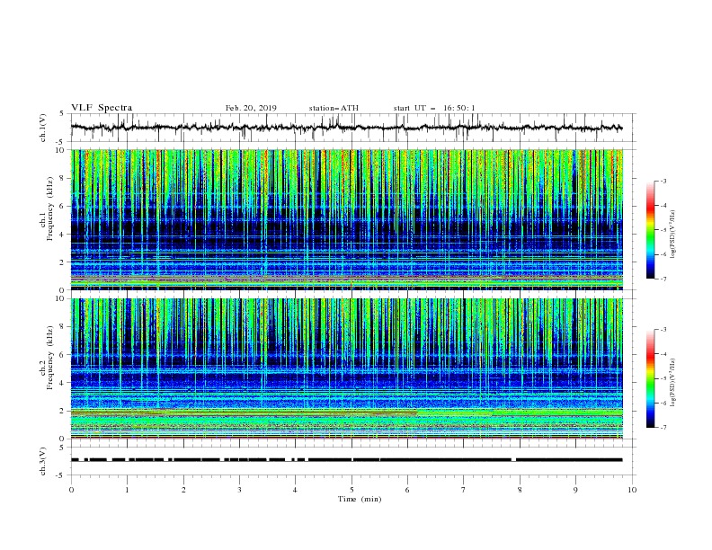Click the ch.1 color bar log(PSD) label

pyautogui.click(x=673, y=234)
